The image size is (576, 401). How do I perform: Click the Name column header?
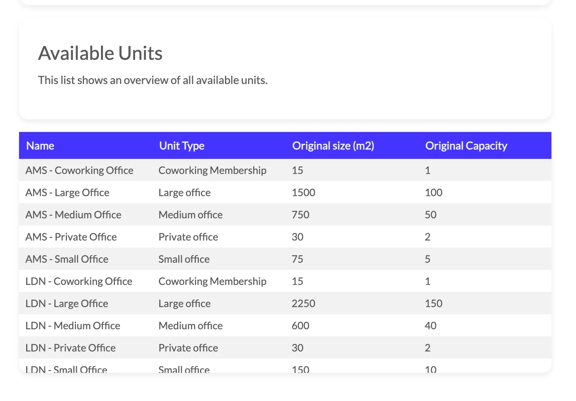pyautogui.click(x=40, y=146)
